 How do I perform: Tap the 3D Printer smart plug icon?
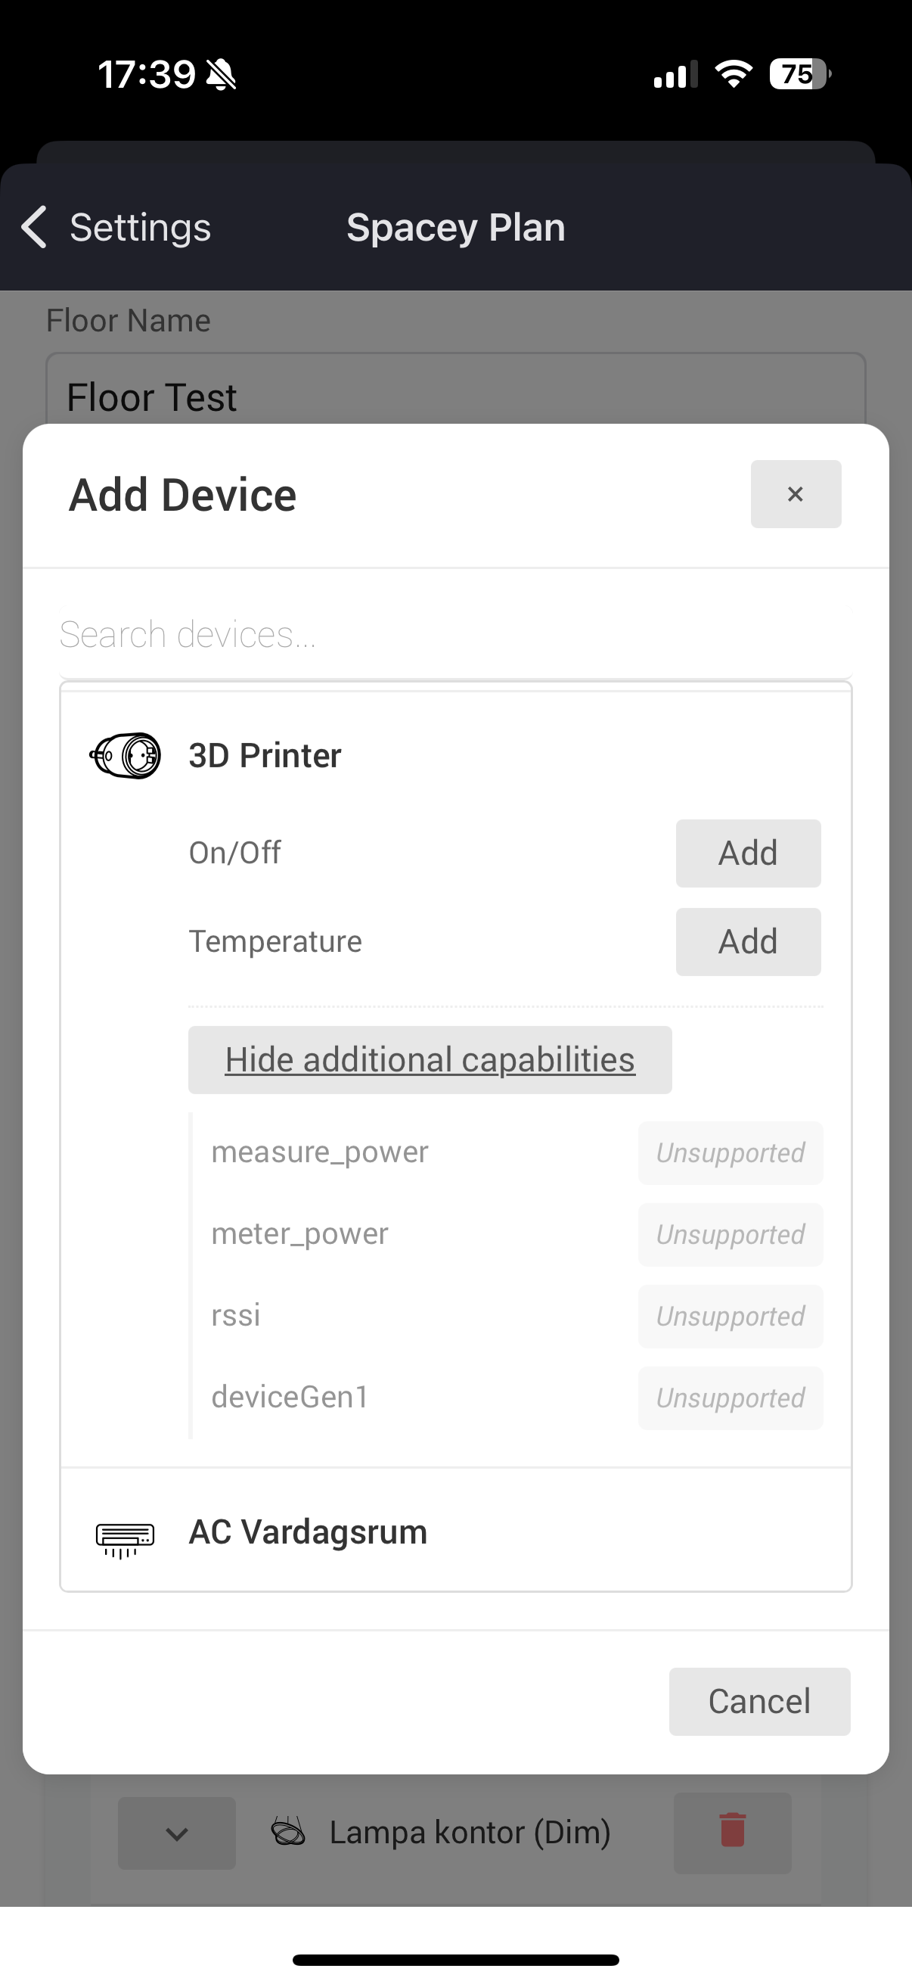tap(126, 756)
